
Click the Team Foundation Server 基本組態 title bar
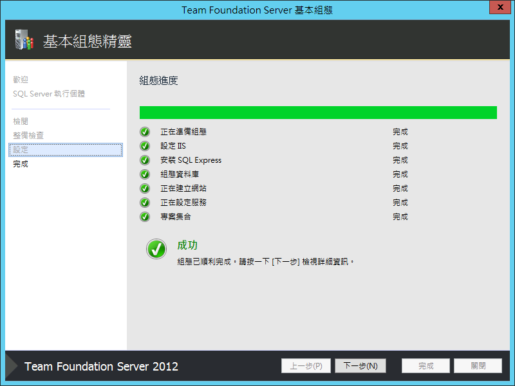(257, 10)
